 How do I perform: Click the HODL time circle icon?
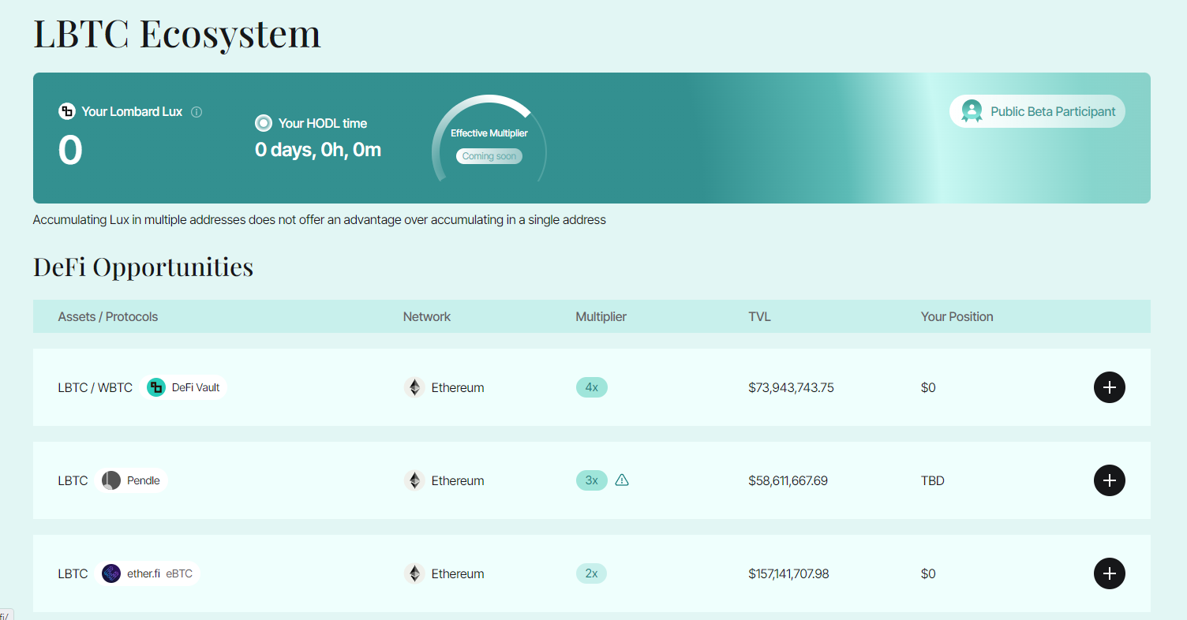pyautogui.click(x=264, y=123)
